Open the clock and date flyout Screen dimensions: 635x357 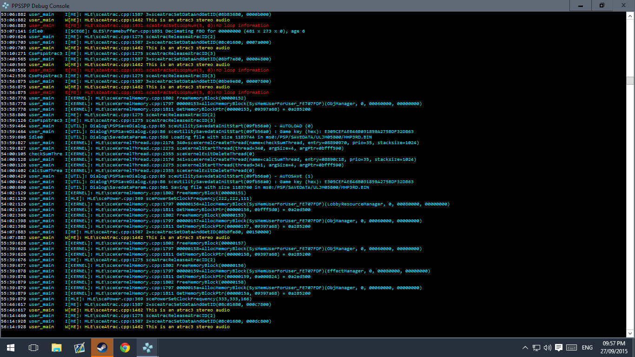point(615,347)
